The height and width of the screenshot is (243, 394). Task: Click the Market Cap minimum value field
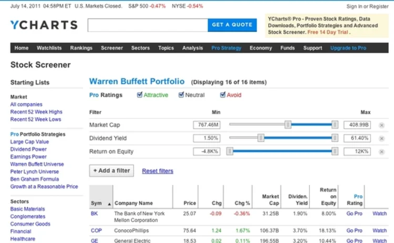(x=206, y=125)
